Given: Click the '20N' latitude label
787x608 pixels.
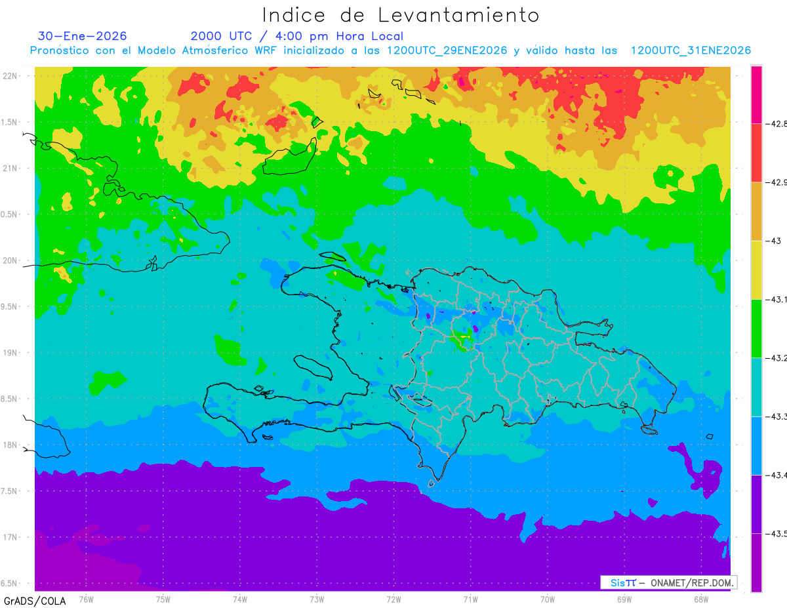Looking at the screenshot, I should (11, 260).
